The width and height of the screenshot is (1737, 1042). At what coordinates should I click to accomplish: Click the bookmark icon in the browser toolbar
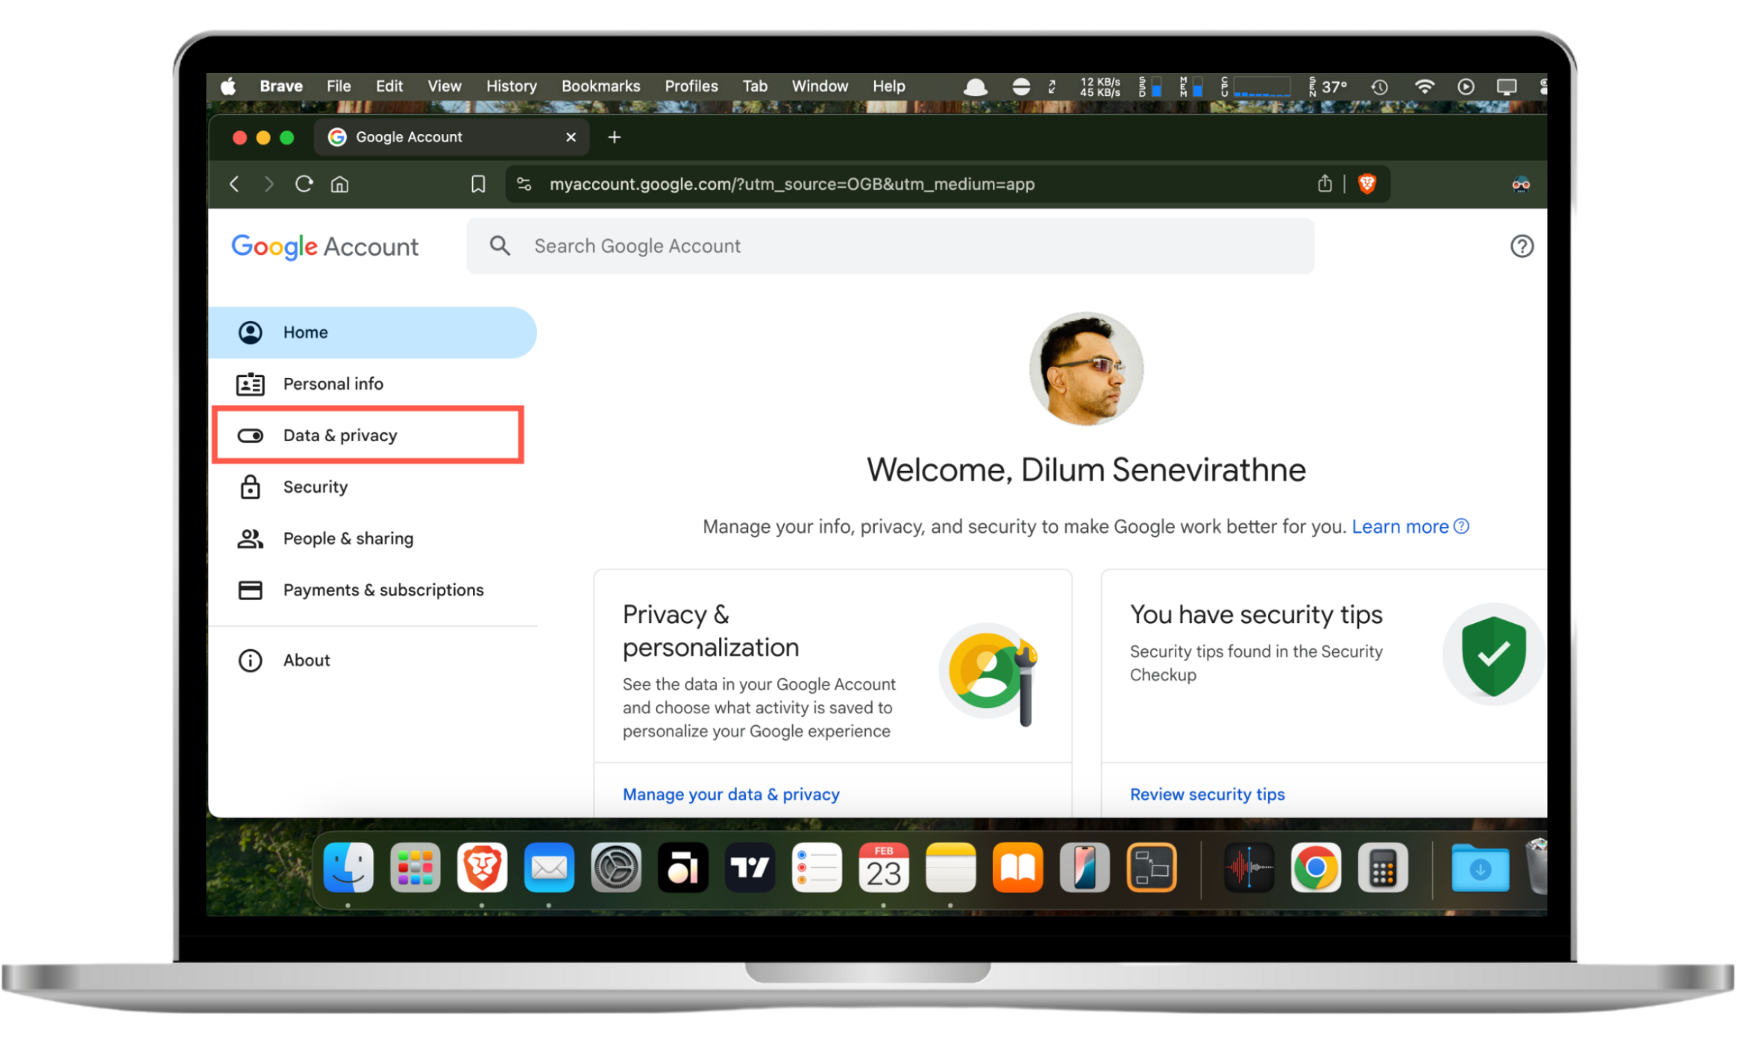(477, 184)
